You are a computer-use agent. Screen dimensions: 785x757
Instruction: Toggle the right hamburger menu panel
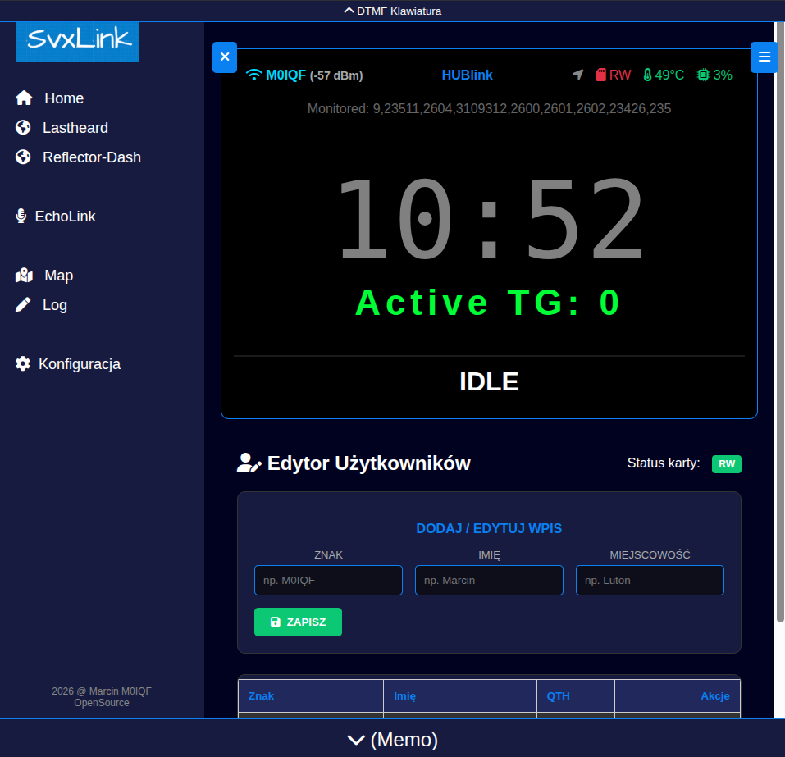764,57
